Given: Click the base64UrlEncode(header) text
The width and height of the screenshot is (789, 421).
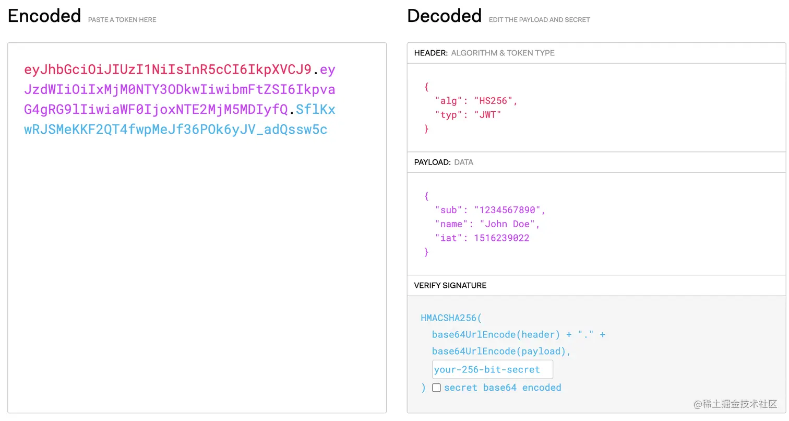Looking at the screenshot, I should pos(496,334).
